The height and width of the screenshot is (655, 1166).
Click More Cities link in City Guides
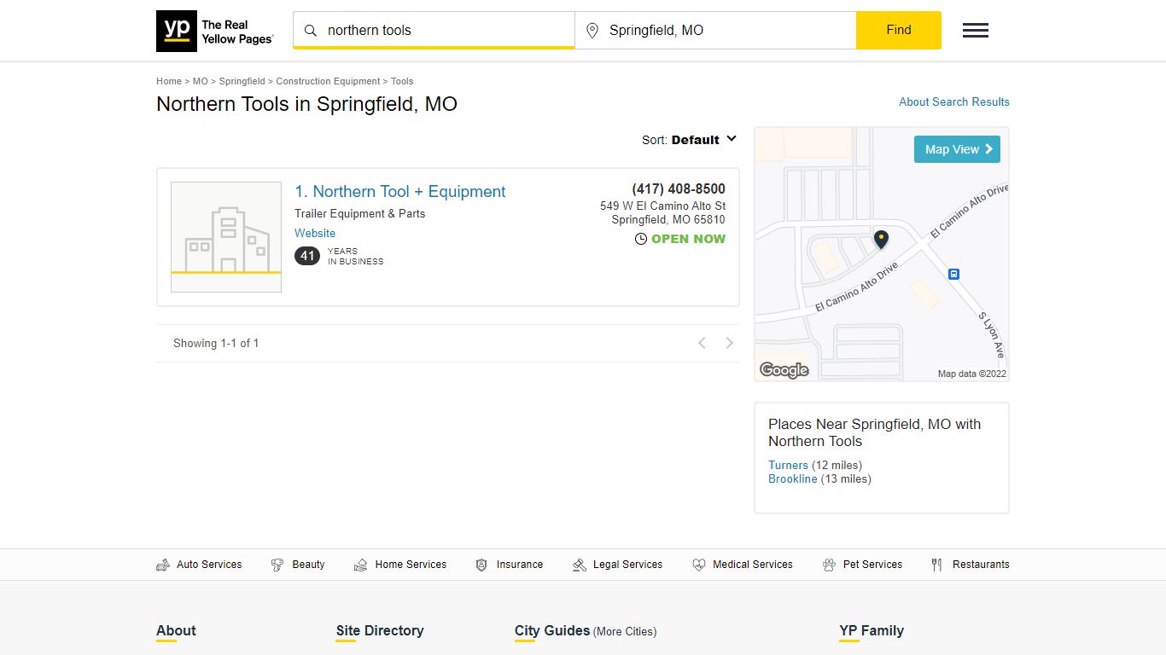[625, 632]
